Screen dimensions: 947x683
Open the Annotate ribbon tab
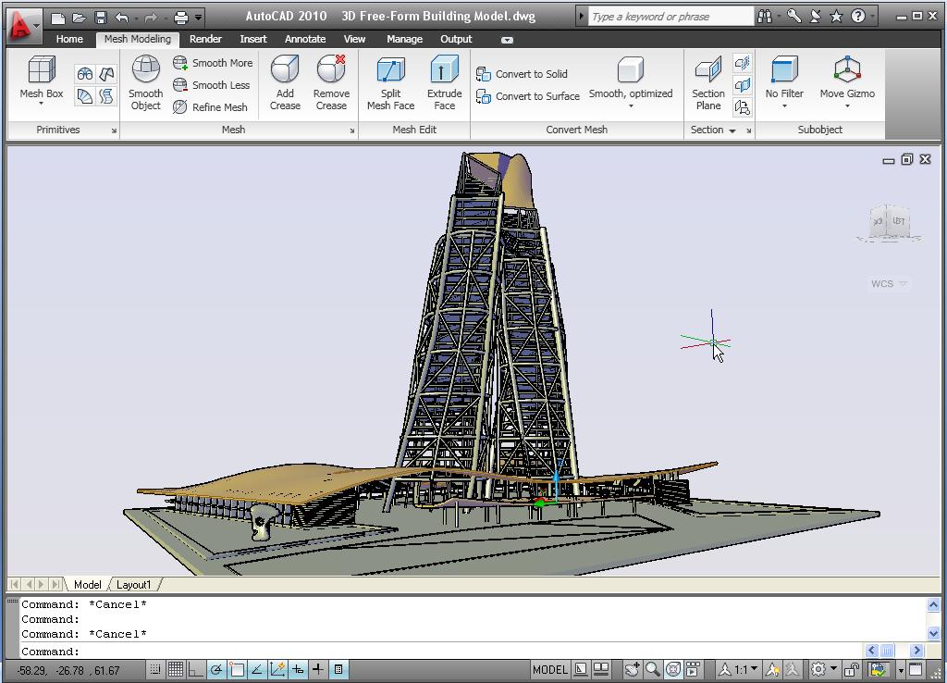(x=305, y=39)
